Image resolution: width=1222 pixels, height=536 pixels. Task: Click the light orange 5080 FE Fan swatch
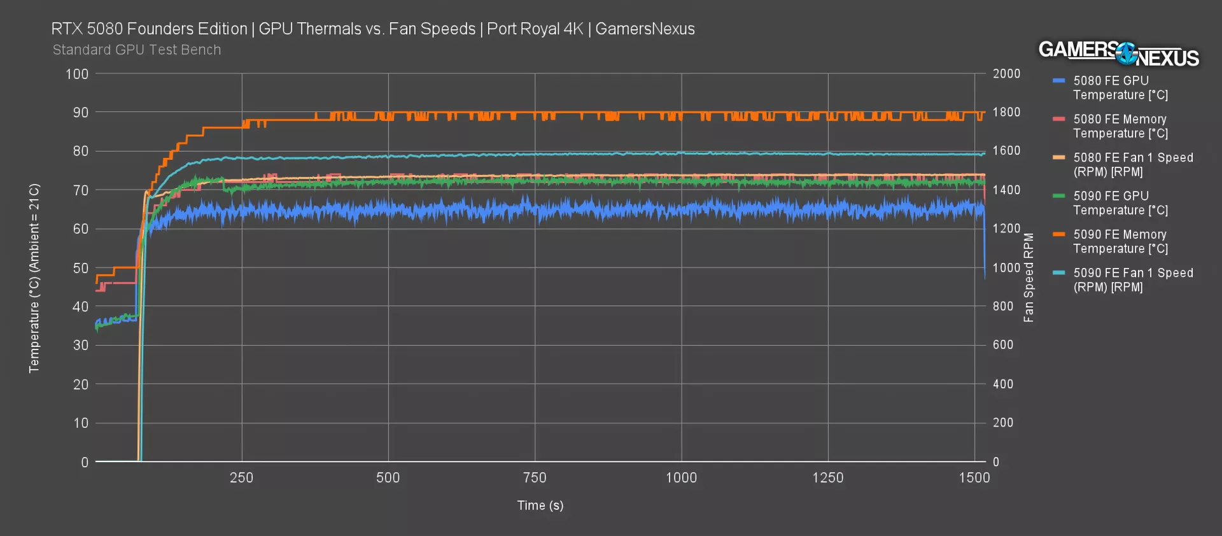pyautogui.click(x=1059, y=157)
